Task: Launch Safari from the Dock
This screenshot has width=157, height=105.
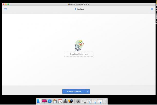Action: tap(50, 101)
